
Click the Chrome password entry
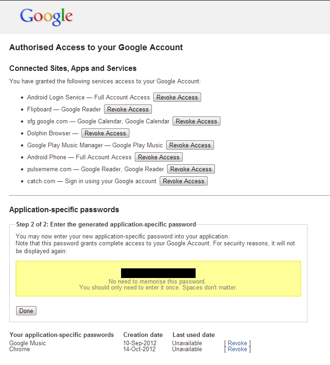coord(19,349)
